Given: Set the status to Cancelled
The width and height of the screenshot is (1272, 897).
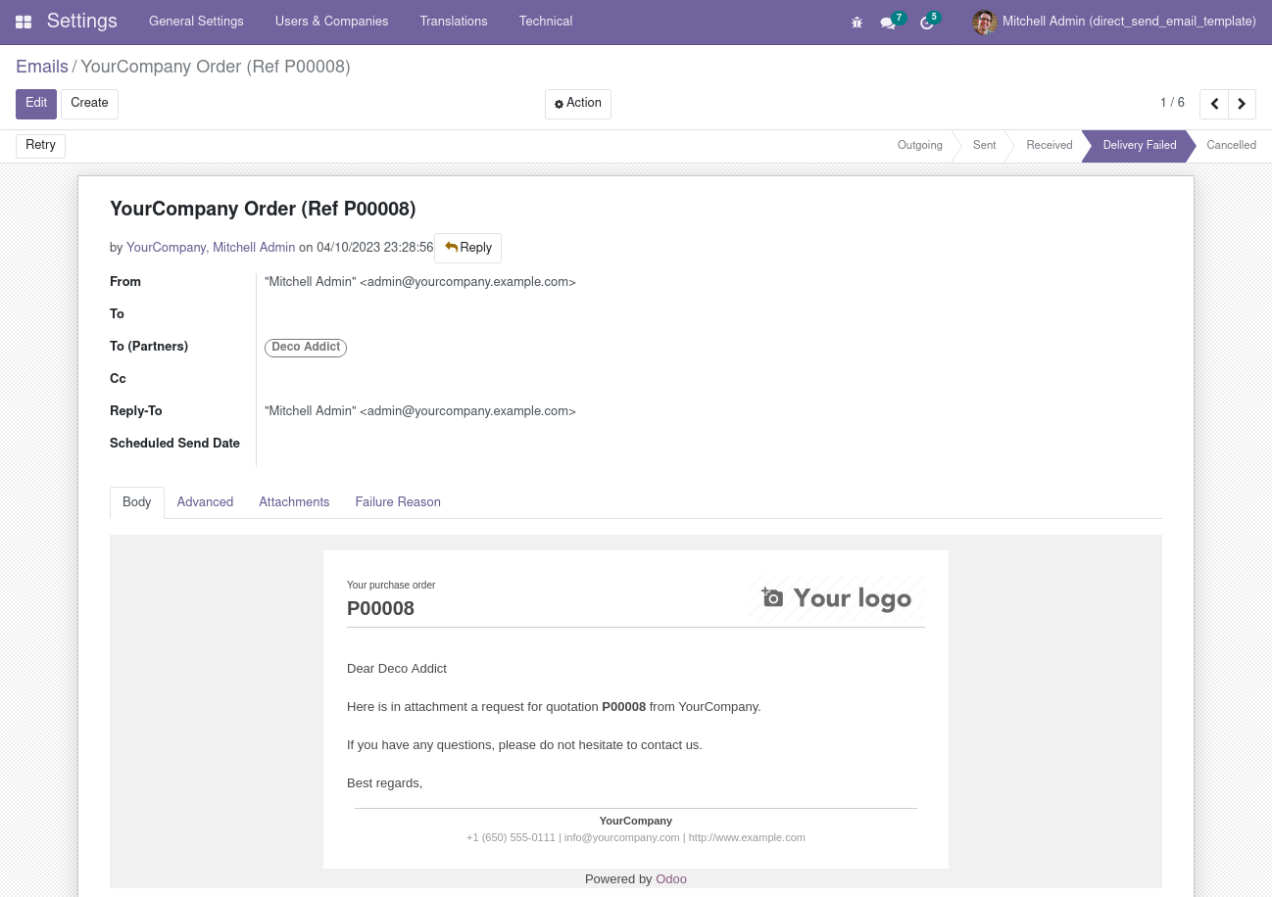Looking at the screenshot, I should point(1231,146).
